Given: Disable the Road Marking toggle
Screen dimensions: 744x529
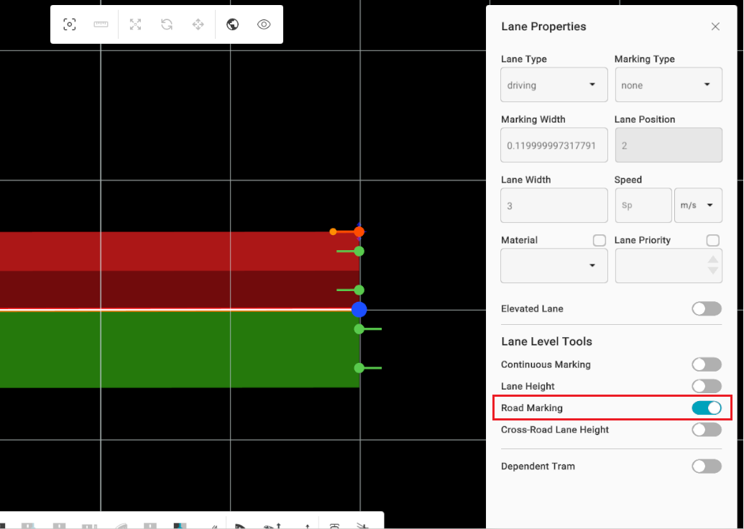Looking at the screenshot, I should coord(706,408).
